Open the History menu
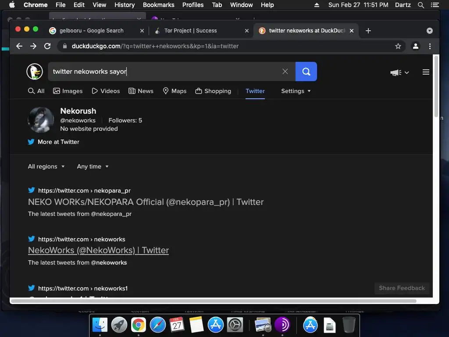The height and width of the screenshot is (337, 449). tap(124, 5)
